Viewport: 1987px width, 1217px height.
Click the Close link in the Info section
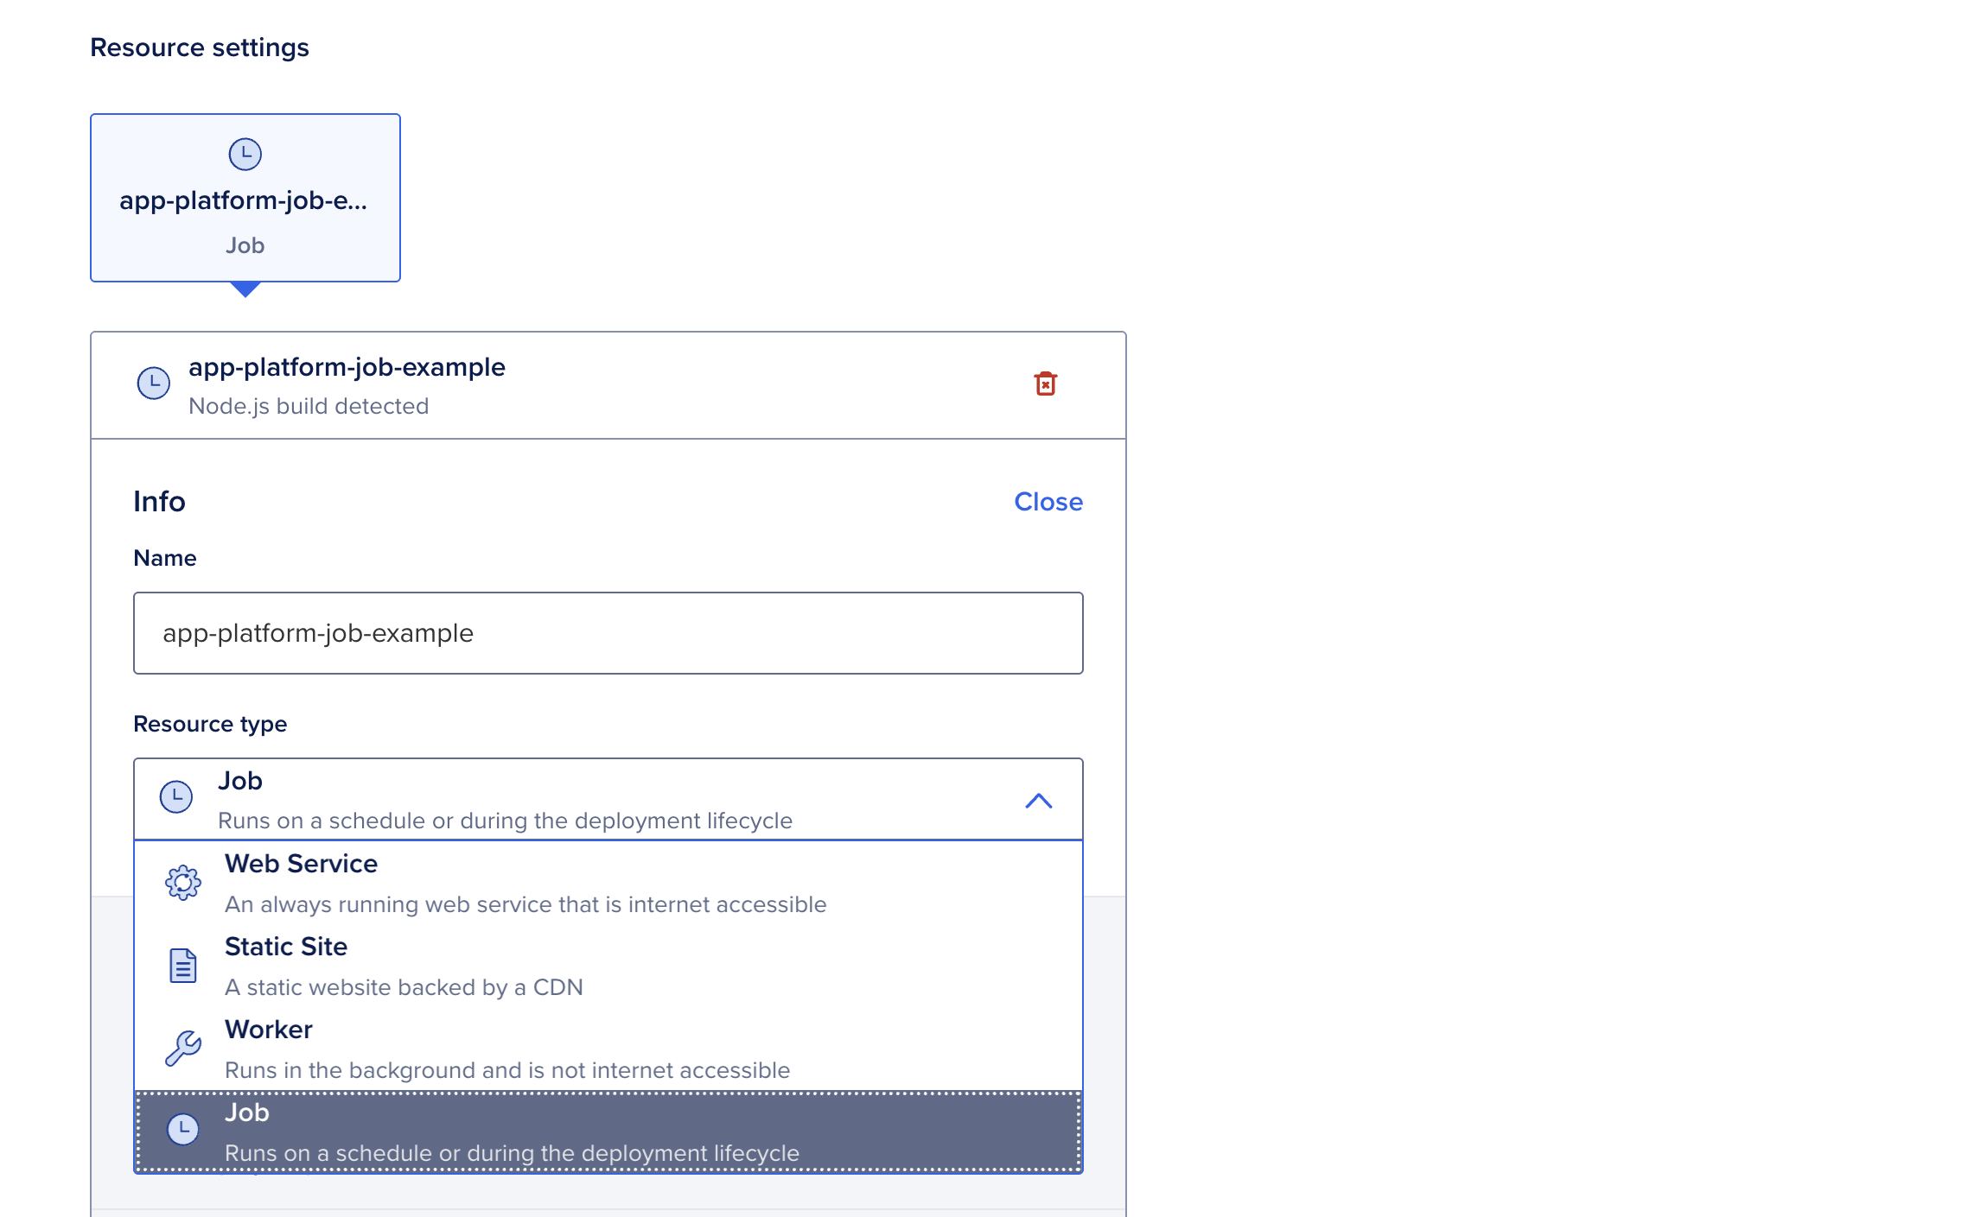[1048, 501]
